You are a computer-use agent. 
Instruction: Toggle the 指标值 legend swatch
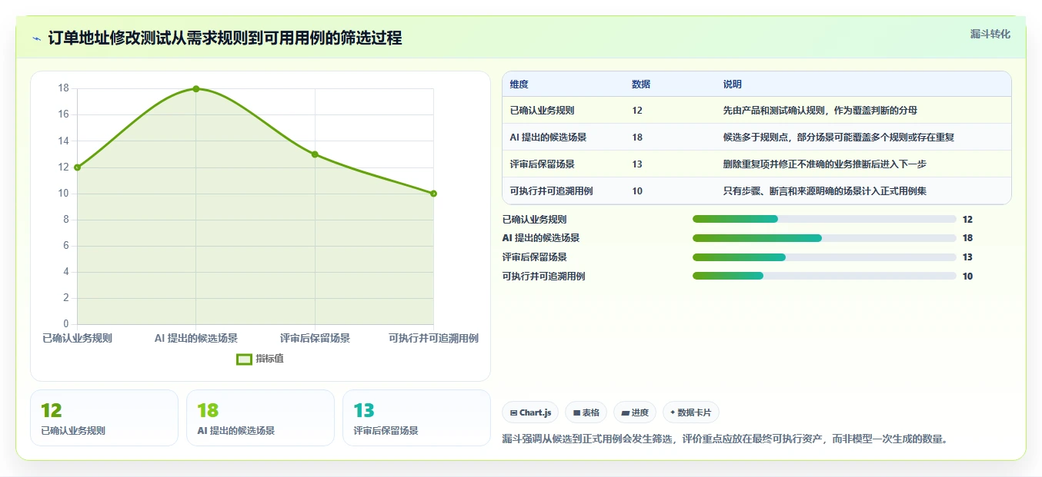244,359
